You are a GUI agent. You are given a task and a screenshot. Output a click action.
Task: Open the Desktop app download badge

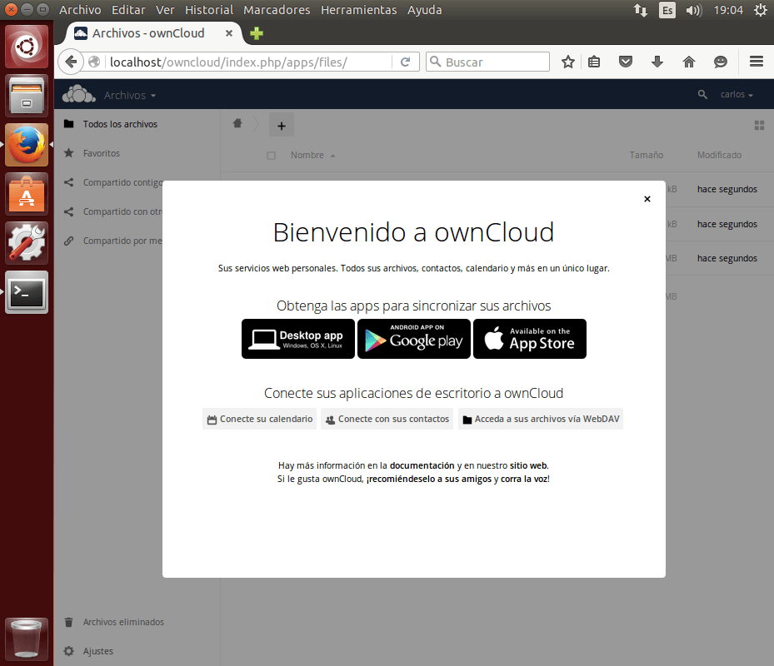click(x=298, y=339)
